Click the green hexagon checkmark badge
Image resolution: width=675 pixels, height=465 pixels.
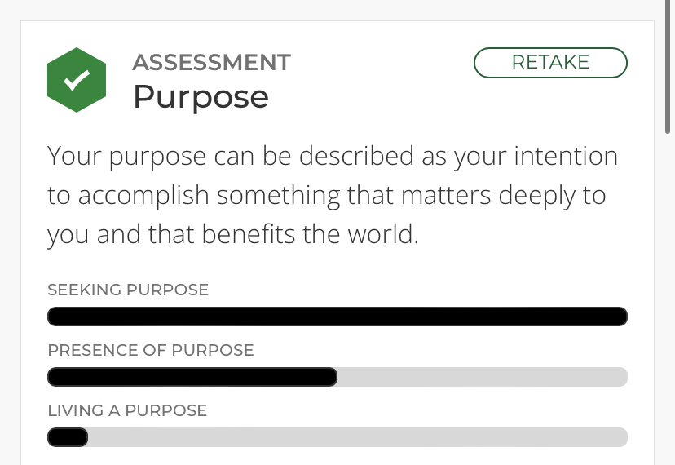77,80
